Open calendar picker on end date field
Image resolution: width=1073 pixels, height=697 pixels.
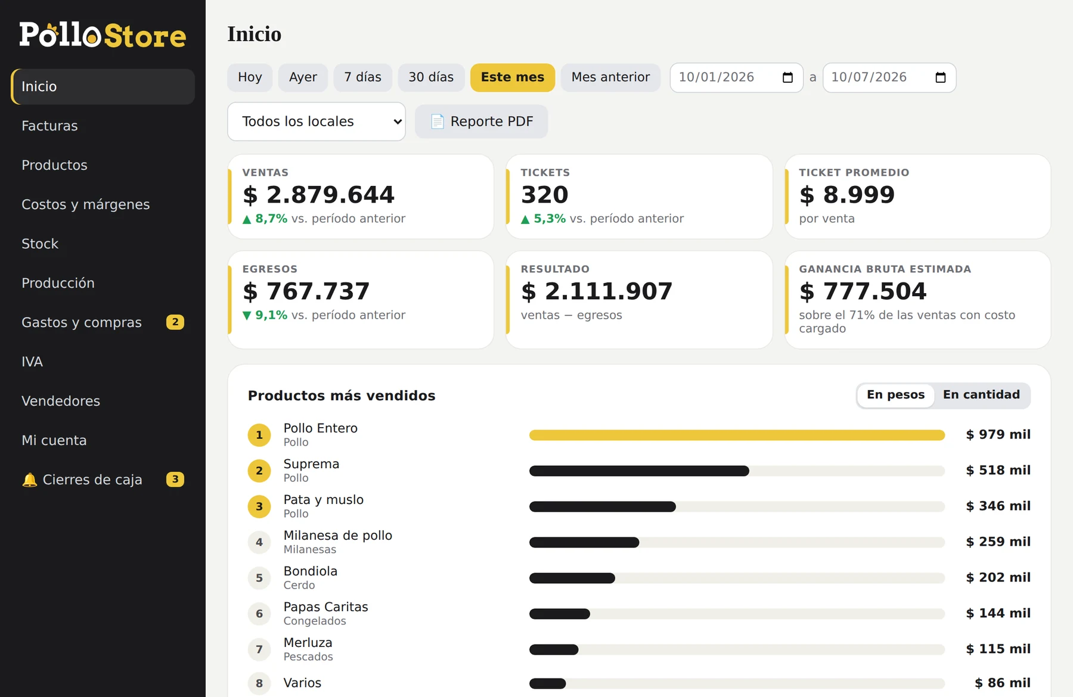(x=941, y=77)
